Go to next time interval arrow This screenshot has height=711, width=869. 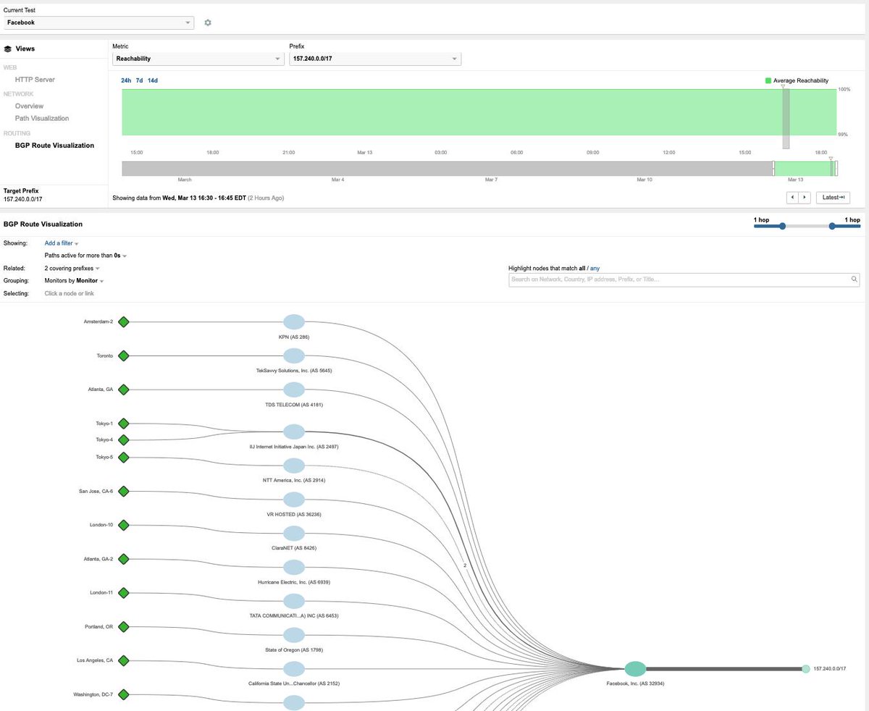(805, 198)
